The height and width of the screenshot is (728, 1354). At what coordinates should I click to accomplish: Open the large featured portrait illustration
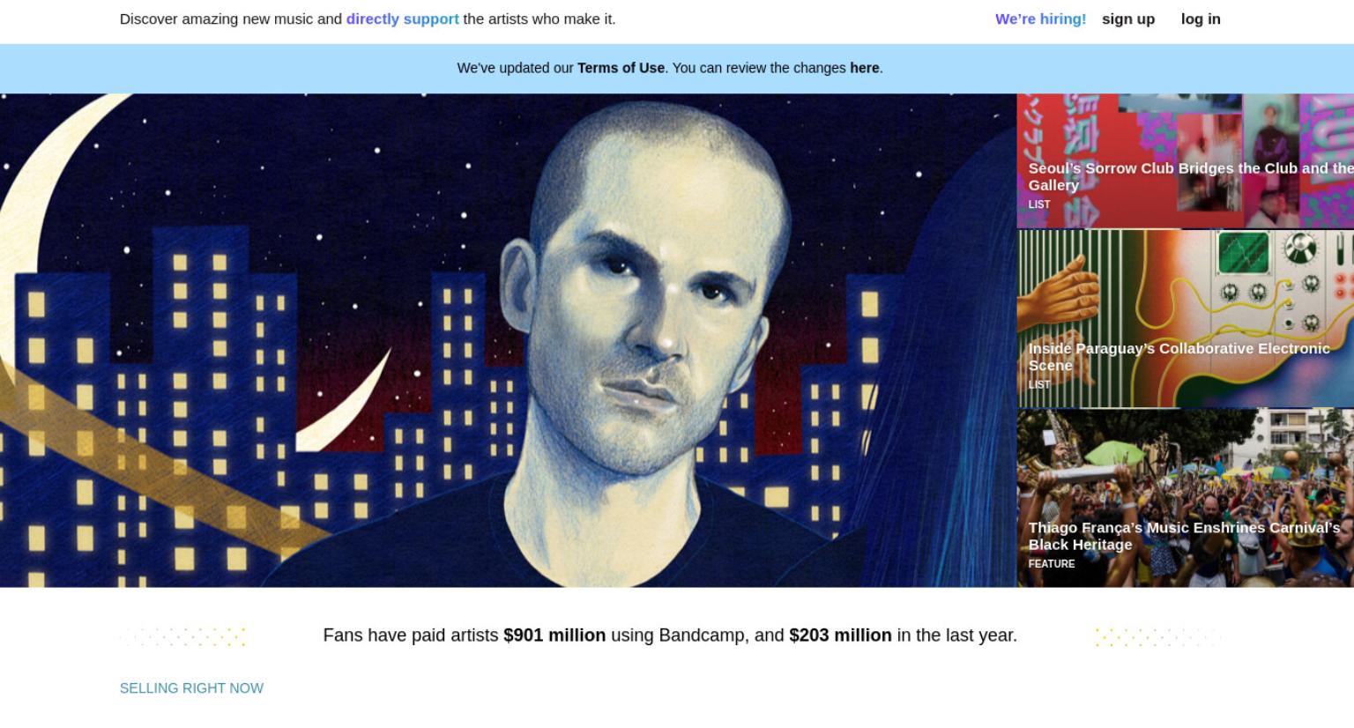(508, 340)
